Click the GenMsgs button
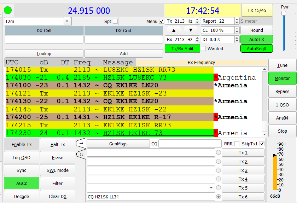The height and width of the screenshot is (203, 297). click(x=118, y=144)
